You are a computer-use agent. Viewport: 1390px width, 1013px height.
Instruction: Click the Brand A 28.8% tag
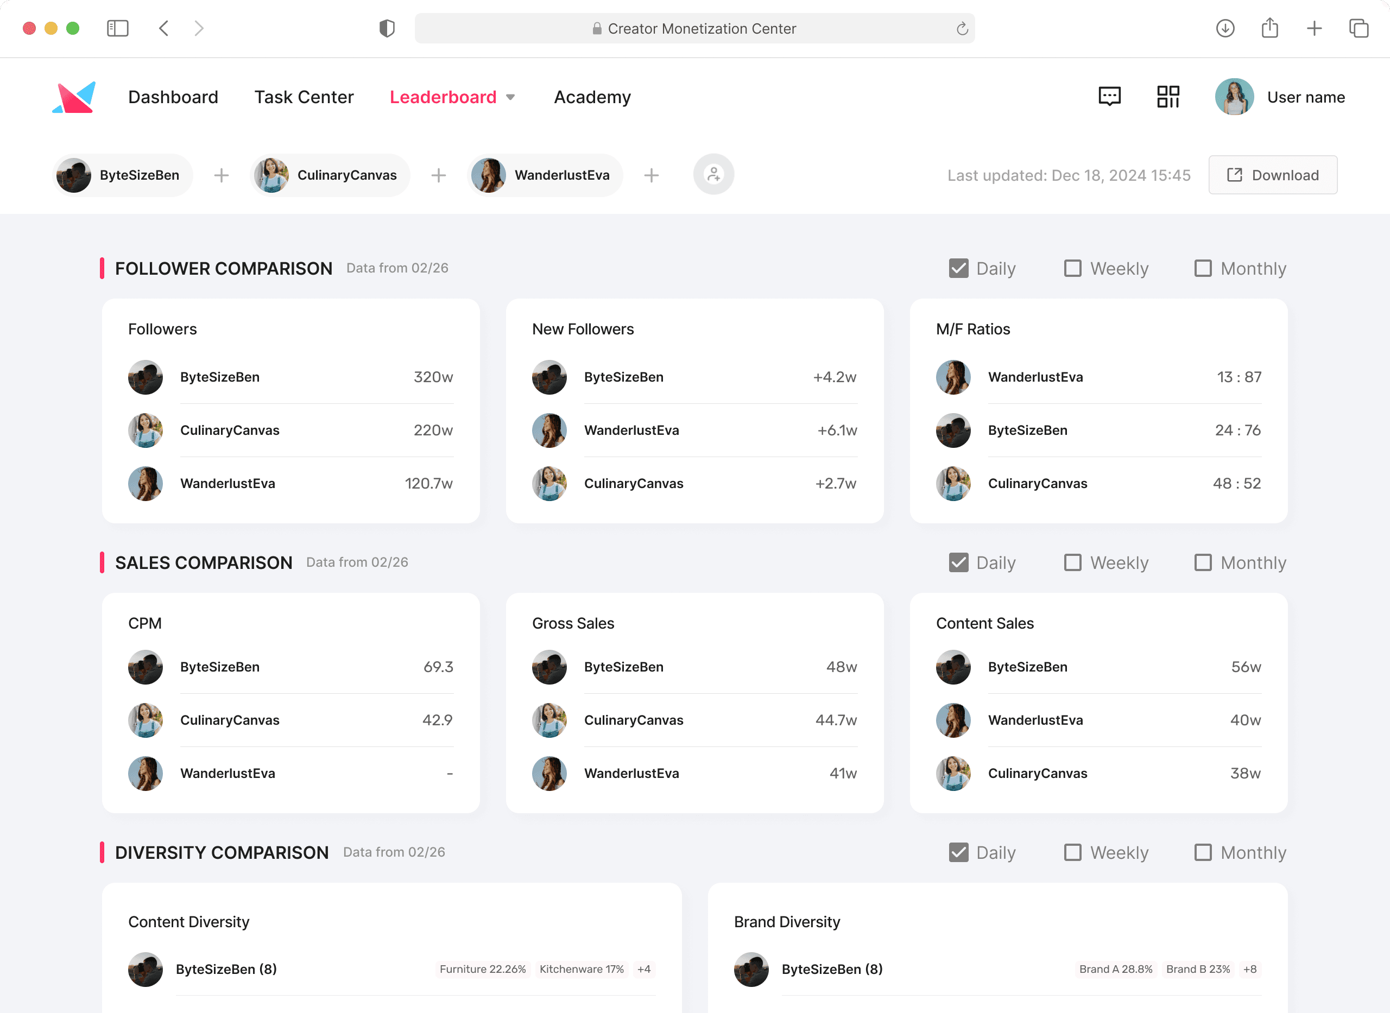[1116, 970]
